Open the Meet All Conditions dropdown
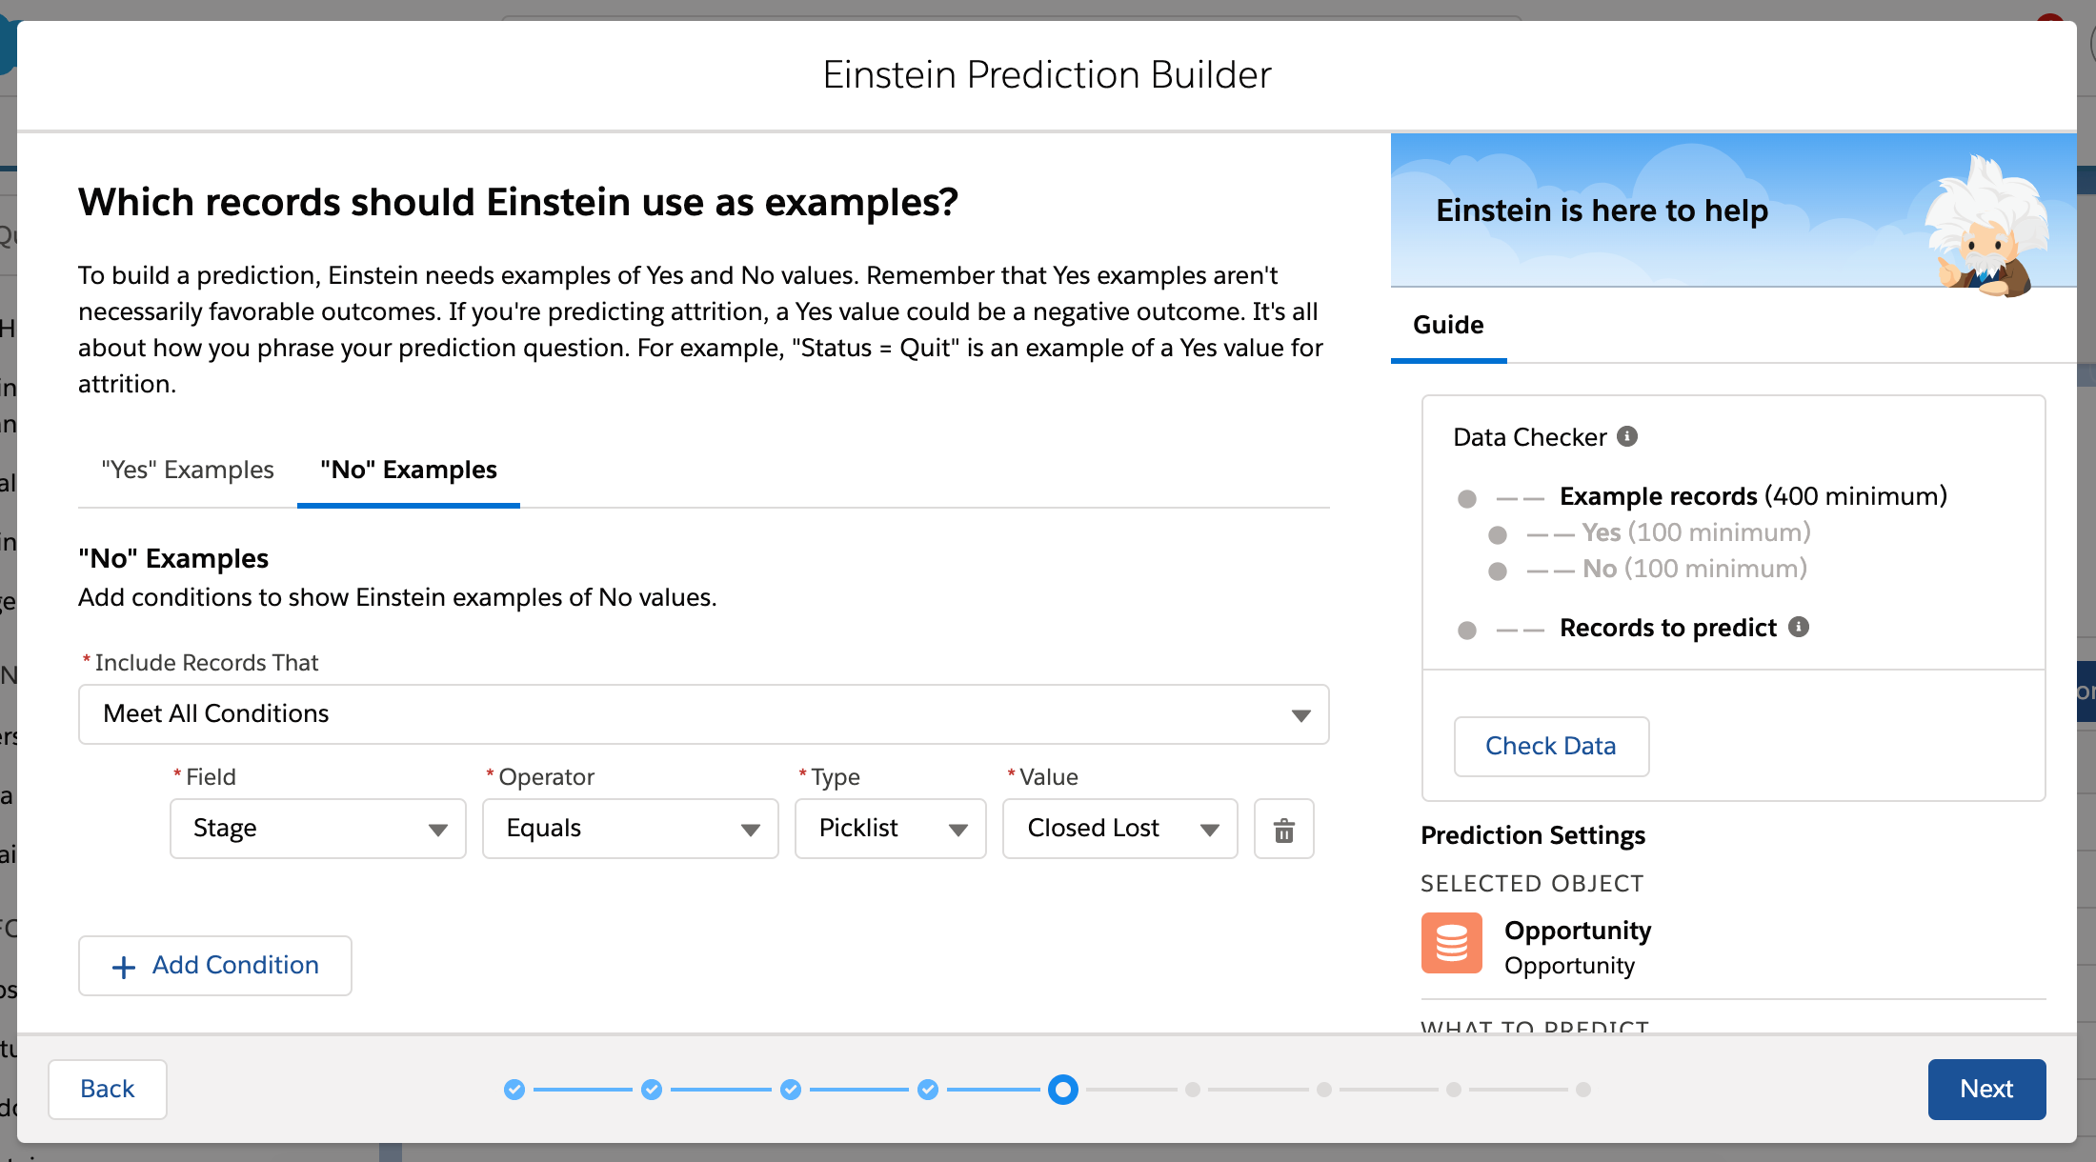This screenshot has width=2096, height=1162. (704, 714)
